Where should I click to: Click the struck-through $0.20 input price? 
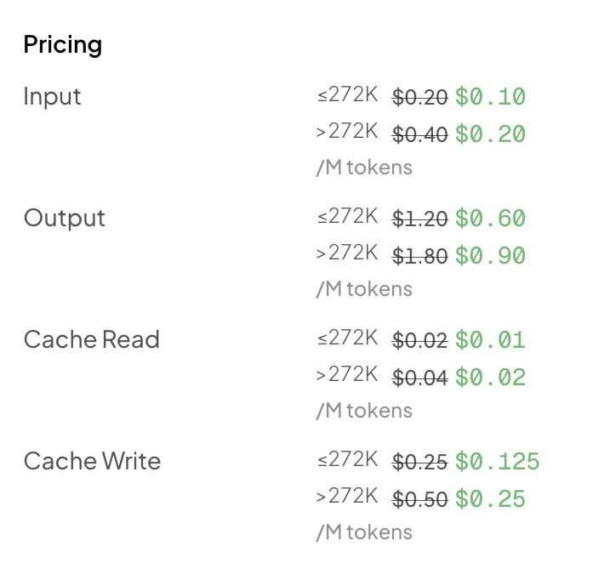pos(420,97)
